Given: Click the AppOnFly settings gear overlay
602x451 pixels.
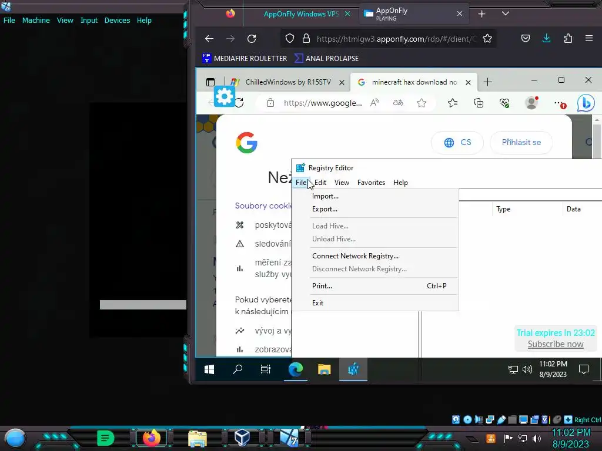Looking at the screenshot, I should [x=224, y=96].
